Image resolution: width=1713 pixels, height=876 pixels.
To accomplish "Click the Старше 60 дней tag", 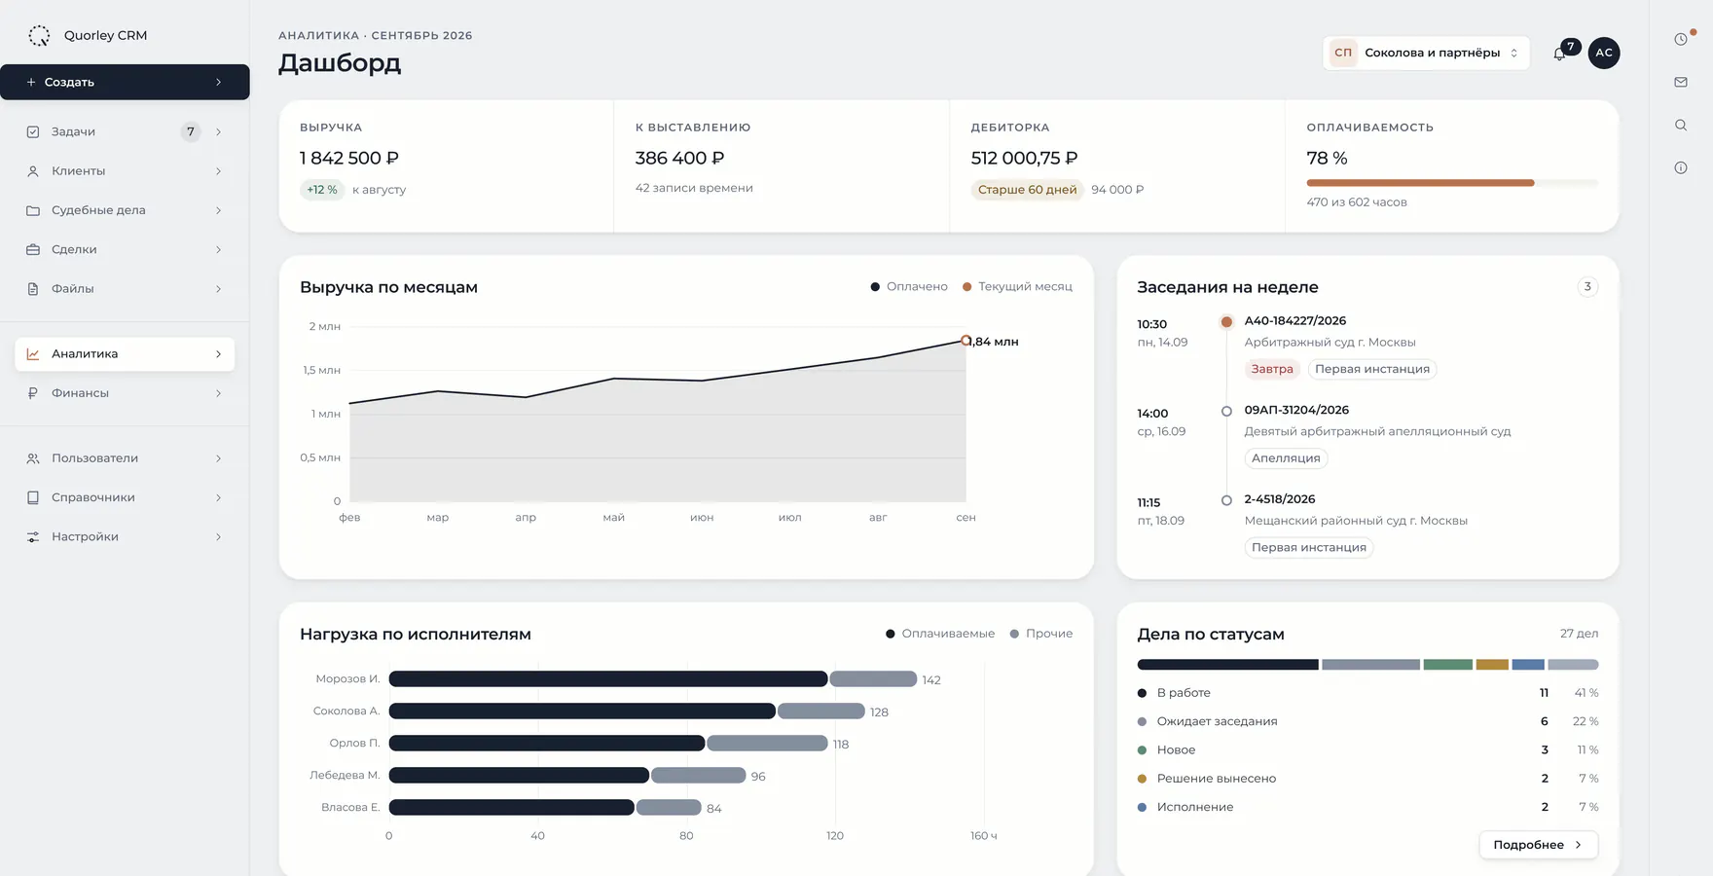I will (x=1027, y=190).
